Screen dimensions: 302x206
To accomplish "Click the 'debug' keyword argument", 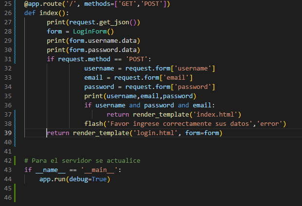I will [x=79, y=179].
